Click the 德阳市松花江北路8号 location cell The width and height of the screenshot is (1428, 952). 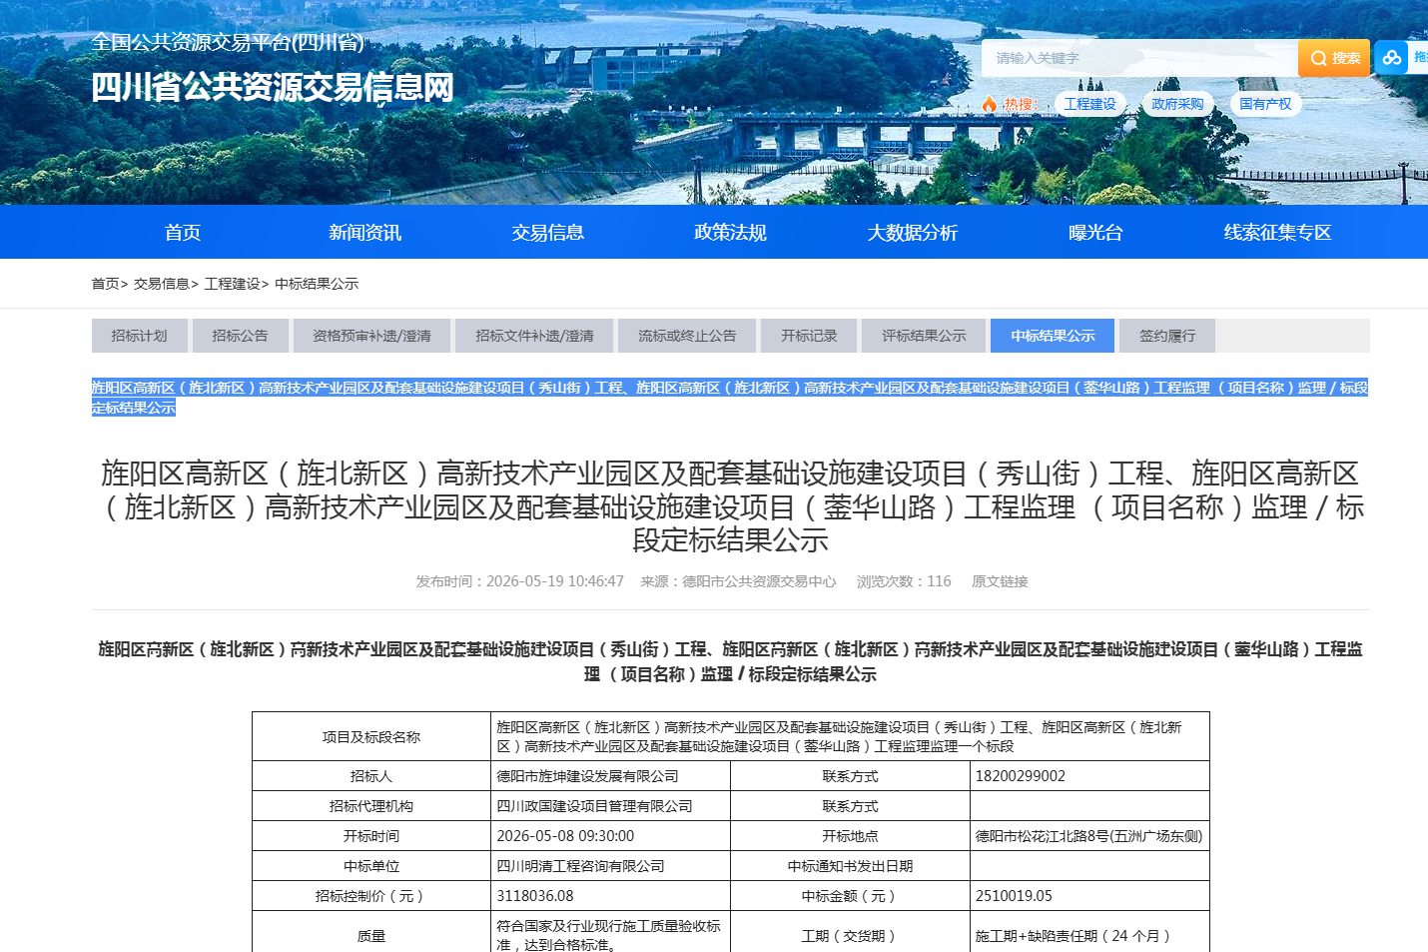coord(1089,836)
